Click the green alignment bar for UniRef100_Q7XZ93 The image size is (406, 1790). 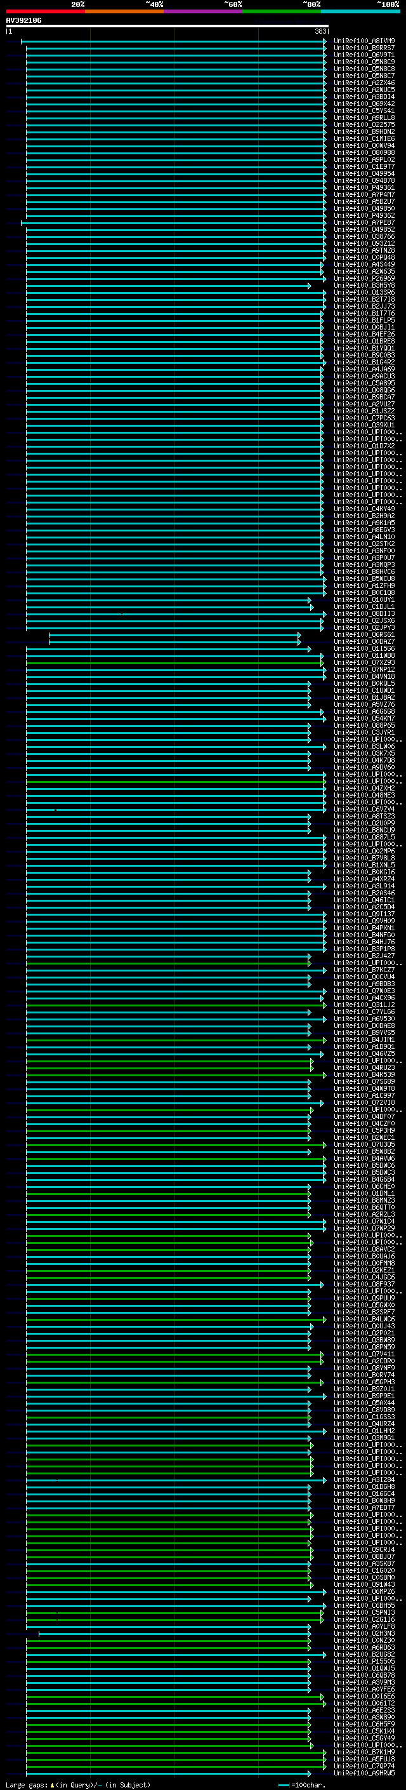pos(175,663)
